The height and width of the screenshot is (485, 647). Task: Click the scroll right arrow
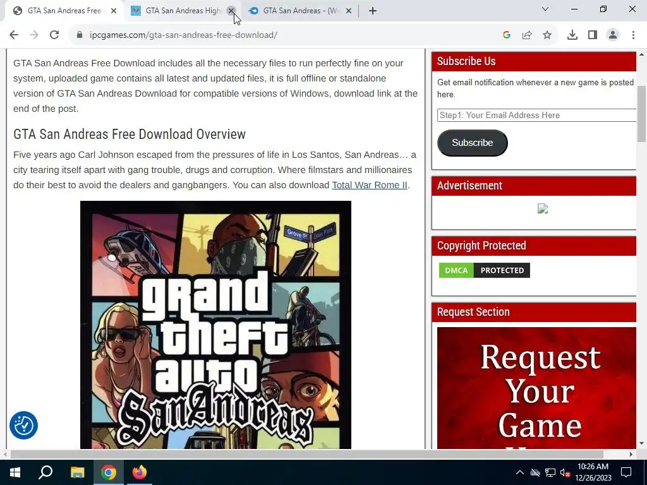click(631, 454)
